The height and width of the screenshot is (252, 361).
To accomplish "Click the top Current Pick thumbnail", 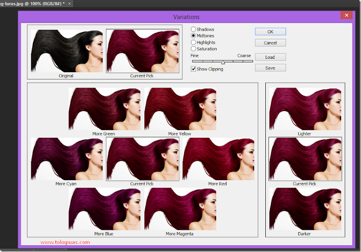I will [x=143, y=51].
